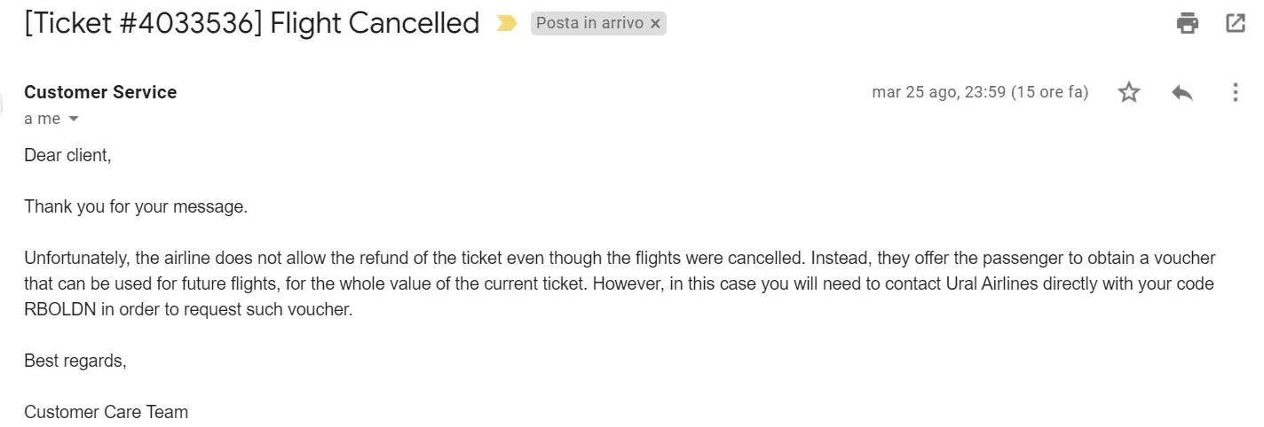Print this email with the printer icon
The image size is (1264, 427).
pyautogui.click(x=1187, y=24)
